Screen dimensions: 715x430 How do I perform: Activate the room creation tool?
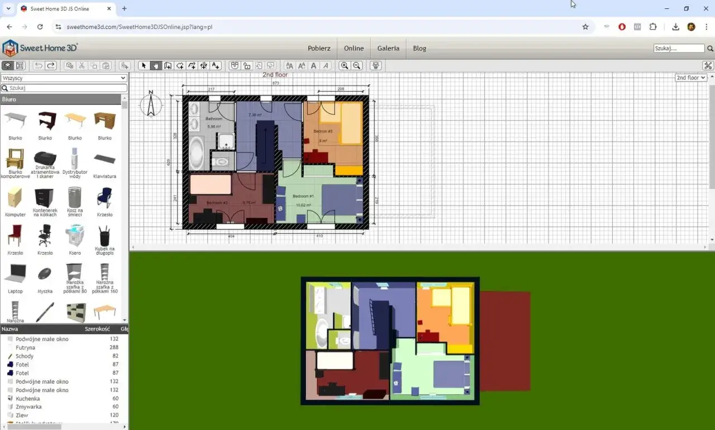pyautogui.click(x=181, y=65)
